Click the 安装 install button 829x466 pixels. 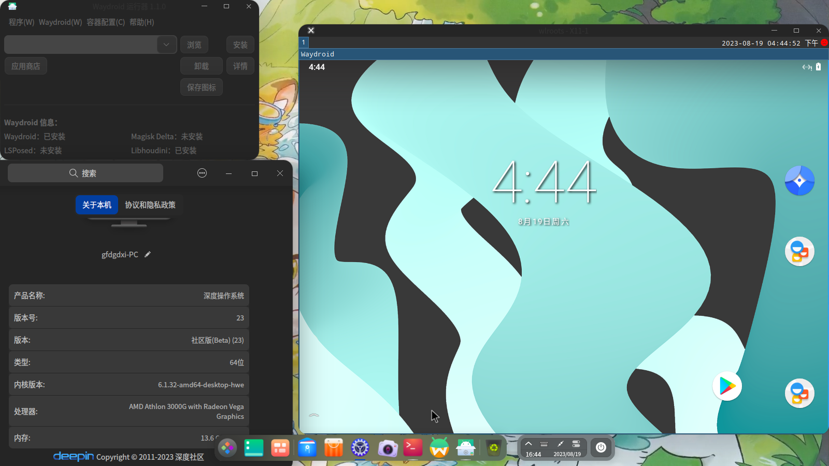tap(240, 45)
